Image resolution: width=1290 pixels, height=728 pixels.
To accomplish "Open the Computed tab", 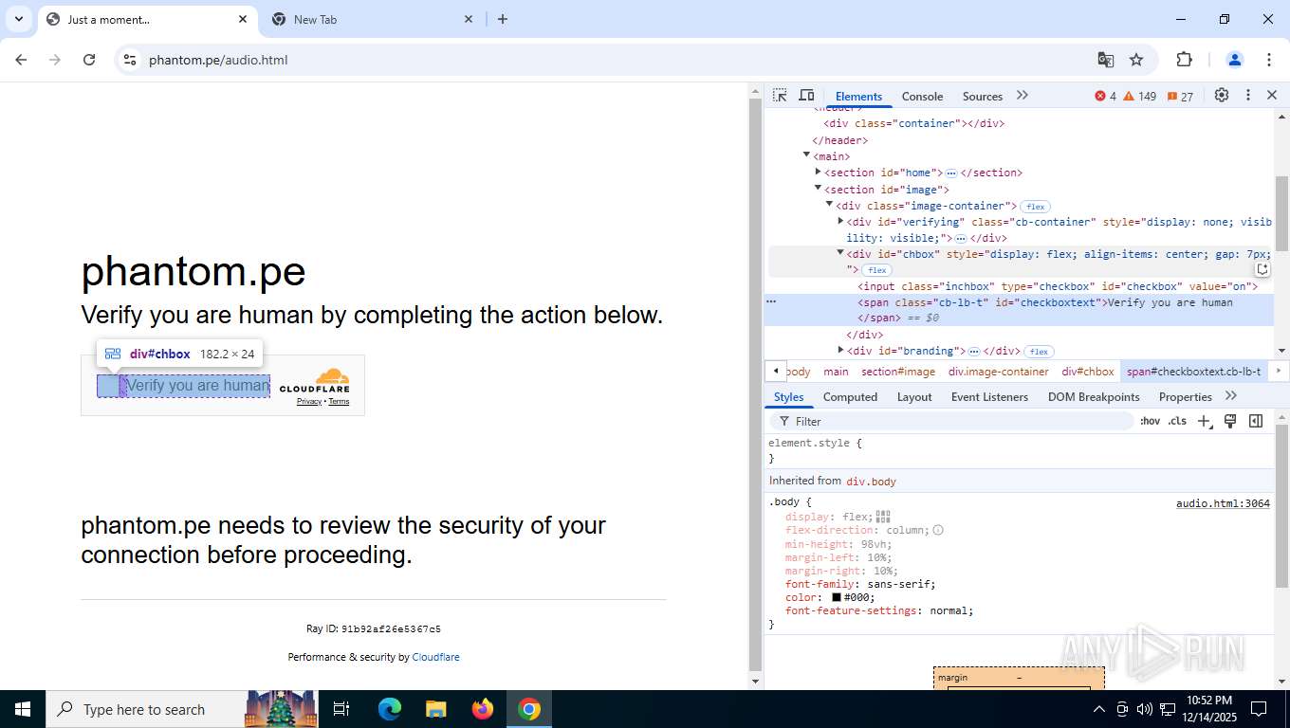I will pyautogui.click(x=850, y=397).
